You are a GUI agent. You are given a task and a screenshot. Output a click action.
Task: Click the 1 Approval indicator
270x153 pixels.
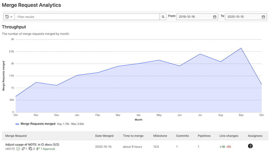tap(46, 149)
